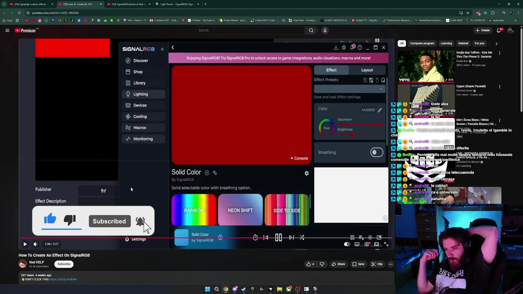
Task: Open File Explorer from taskbar
Action: (279, 289)
